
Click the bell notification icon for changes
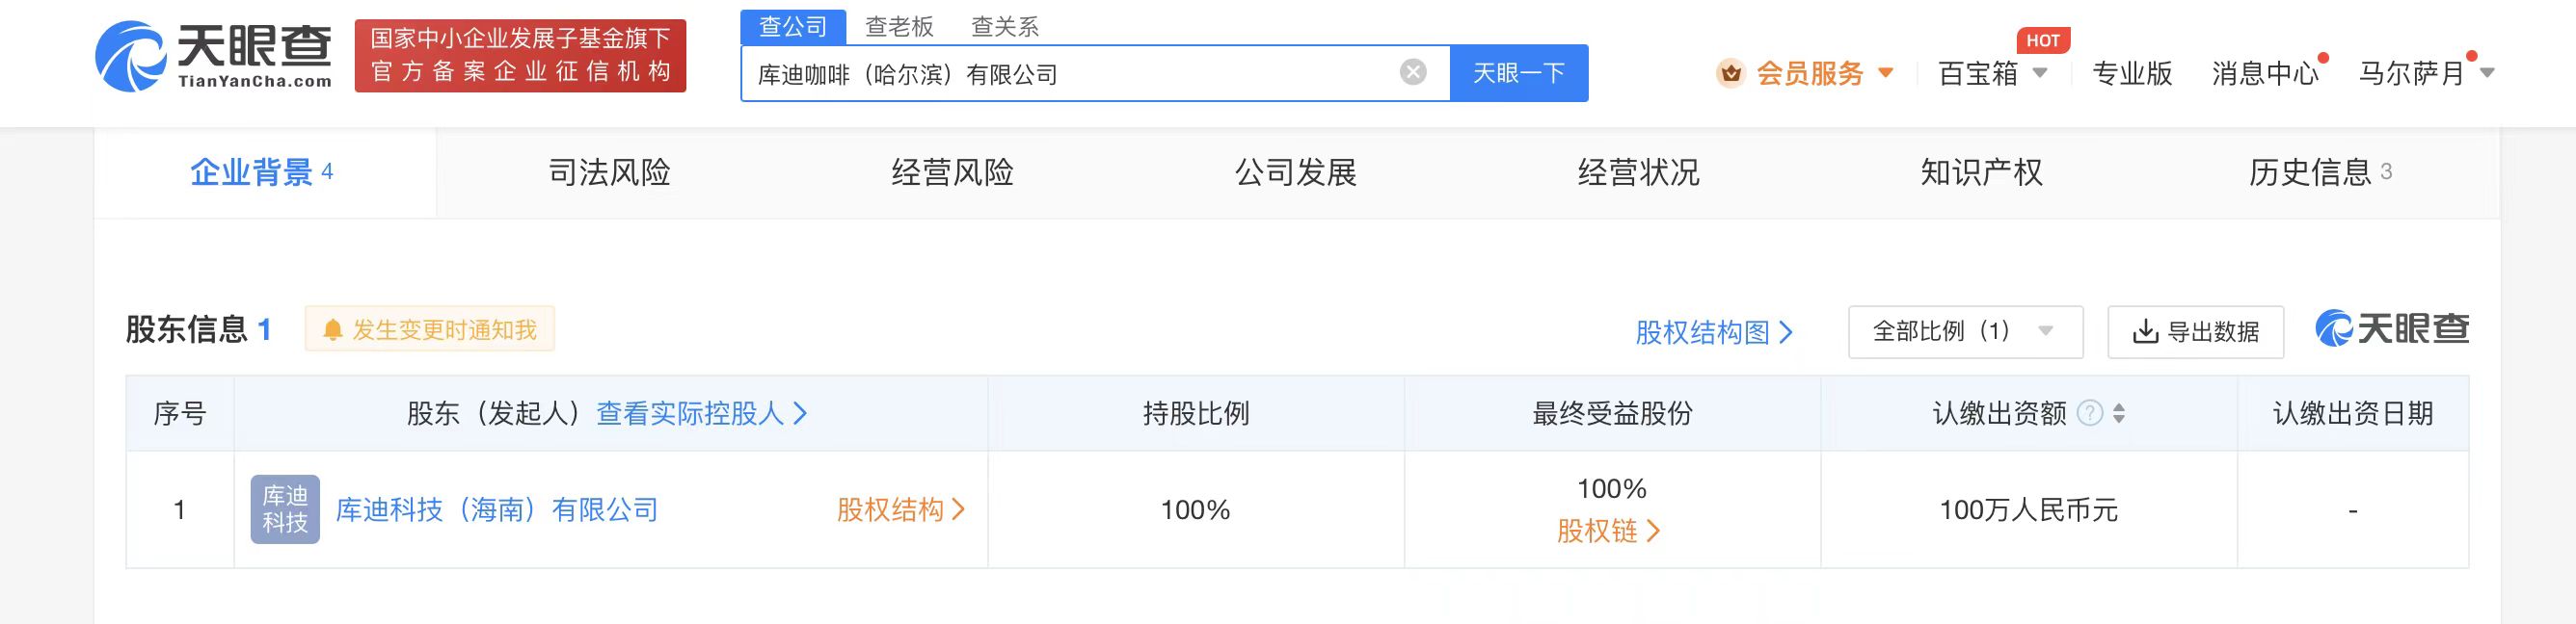coord(333,330)
